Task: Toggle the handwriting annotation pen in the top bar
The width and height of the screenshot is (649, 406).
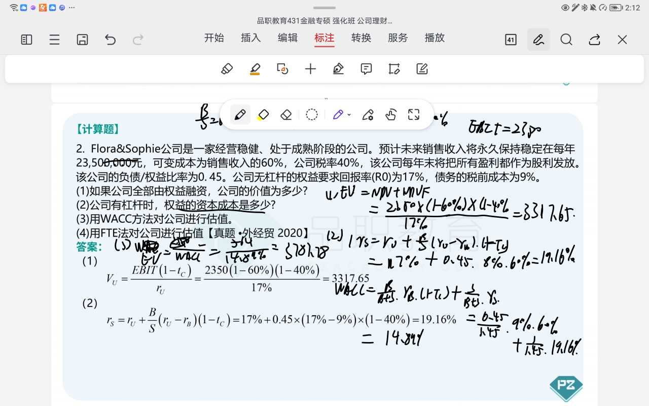Action: pos(538,40)
